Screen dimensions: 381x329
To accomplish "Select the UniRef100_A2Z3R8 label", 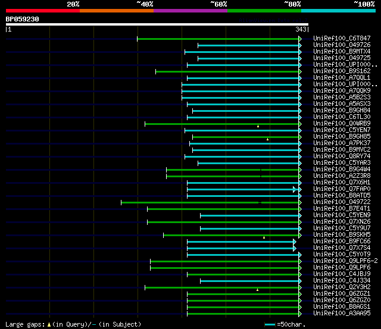I will (x=342, y=176).
